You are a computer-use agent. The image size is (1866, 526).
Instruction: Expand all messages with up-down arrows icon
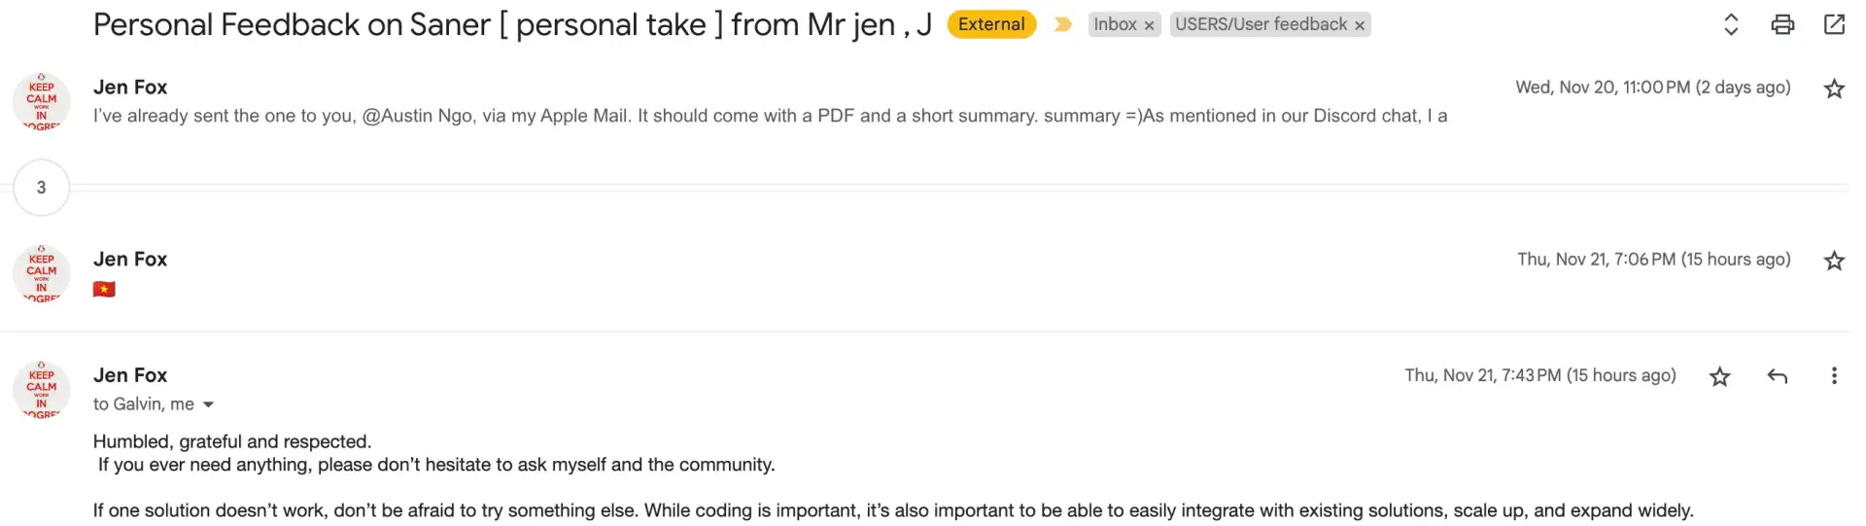(1731, 24)
